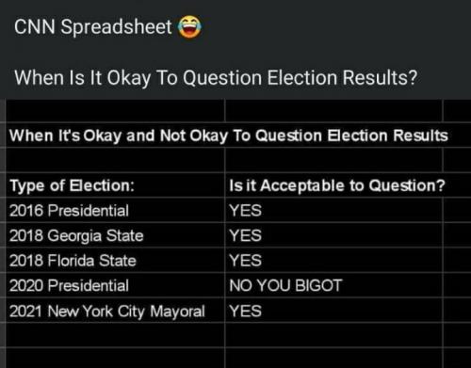Click the empty cell above the table title
Screen dimensions: 471x368
(x=115, y=111)
